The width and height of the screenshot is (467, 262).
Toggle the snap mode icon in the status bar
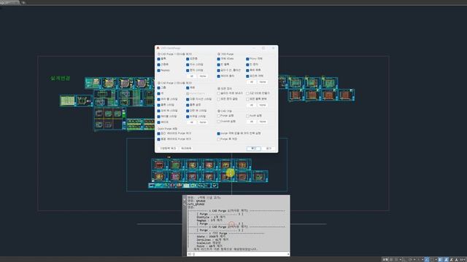(396, 260)
